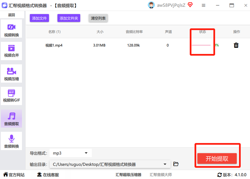Maximize the converter window
The height and width of the screenshot is (179, 250).
point(232,5)
